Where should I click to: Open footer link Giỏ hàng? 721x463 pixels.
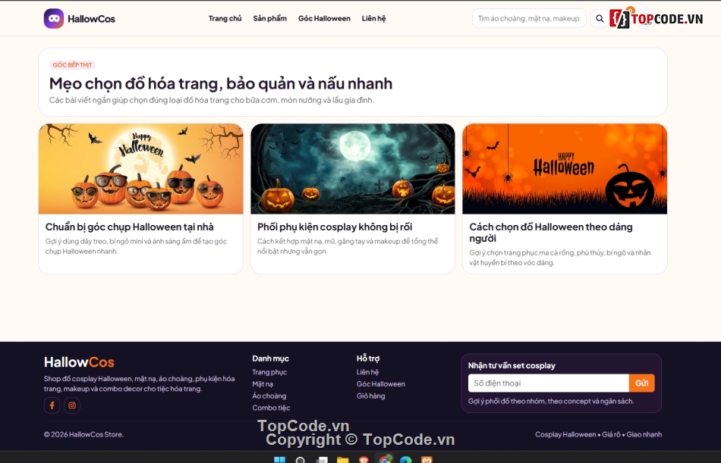coord(370,396)
